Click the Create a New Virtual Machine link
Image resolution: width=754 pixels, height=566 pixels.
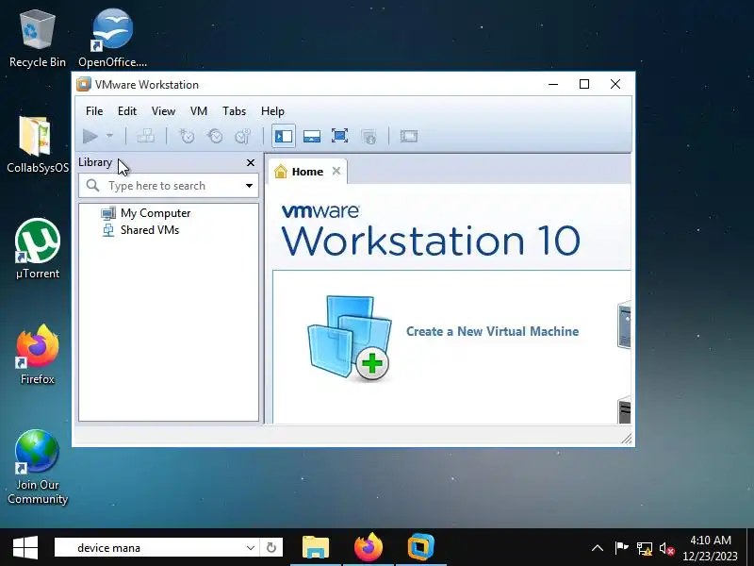tap(492, 331)
